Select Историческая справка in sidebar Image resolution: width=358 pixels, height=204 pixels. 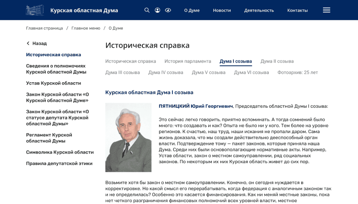tap(53, 55)
